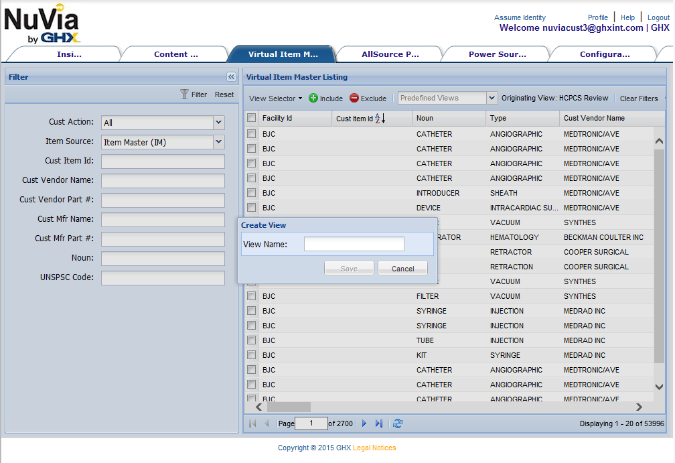This screenshot has width=675, height=463.
Task: Open the Item Source dropdown
Action: (219, 141)
